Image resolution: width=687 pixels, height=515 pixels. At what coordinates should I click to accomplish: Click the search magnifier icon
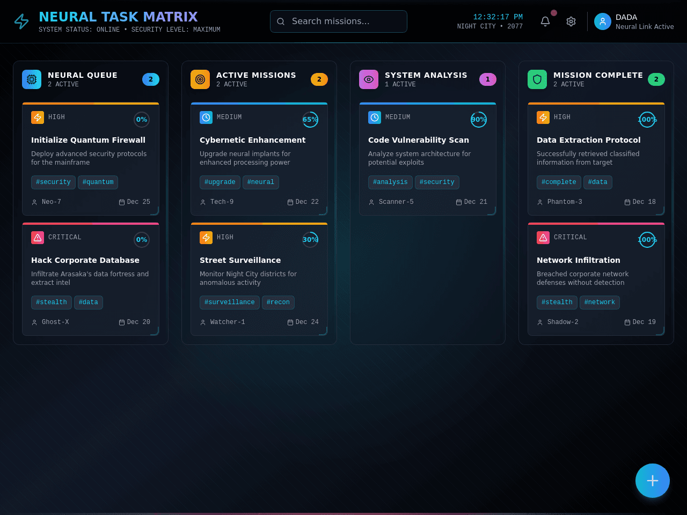tap(281, 21)
